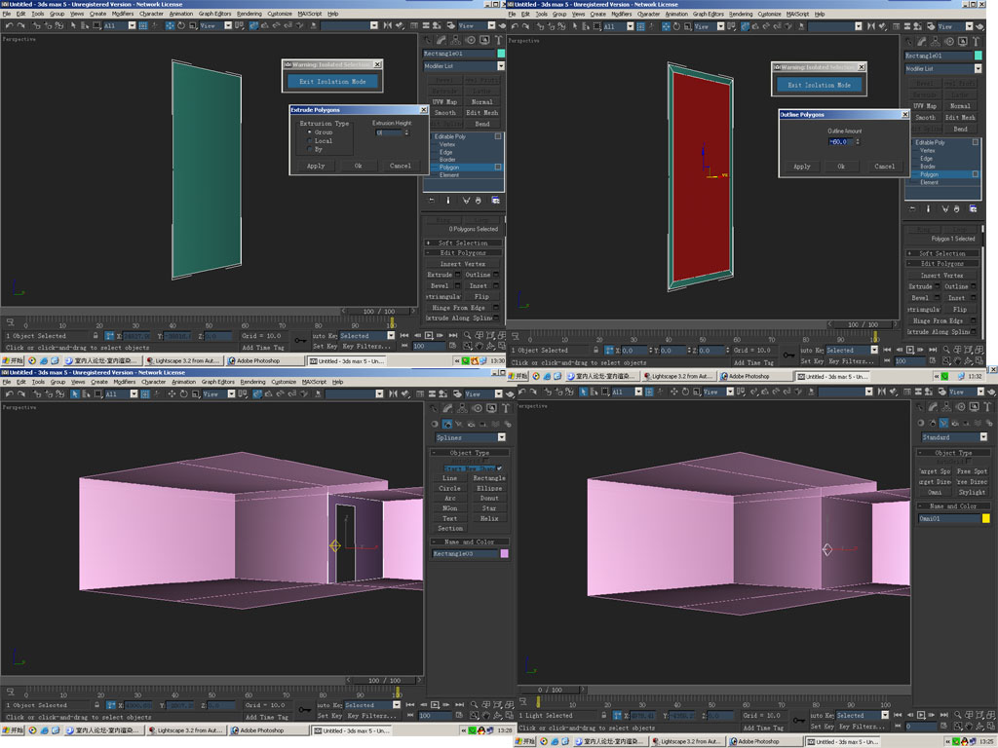Open the Hierarchy panel tab in top-left window
Image resolution: width=998 pixels, height=748 pixels.
[456, 40]
